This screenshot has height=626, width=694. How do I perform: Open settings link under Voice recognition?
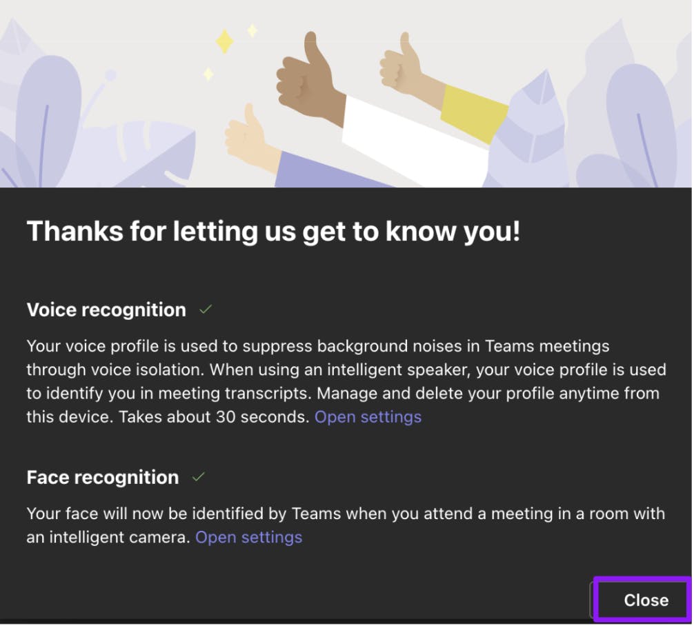368,417
